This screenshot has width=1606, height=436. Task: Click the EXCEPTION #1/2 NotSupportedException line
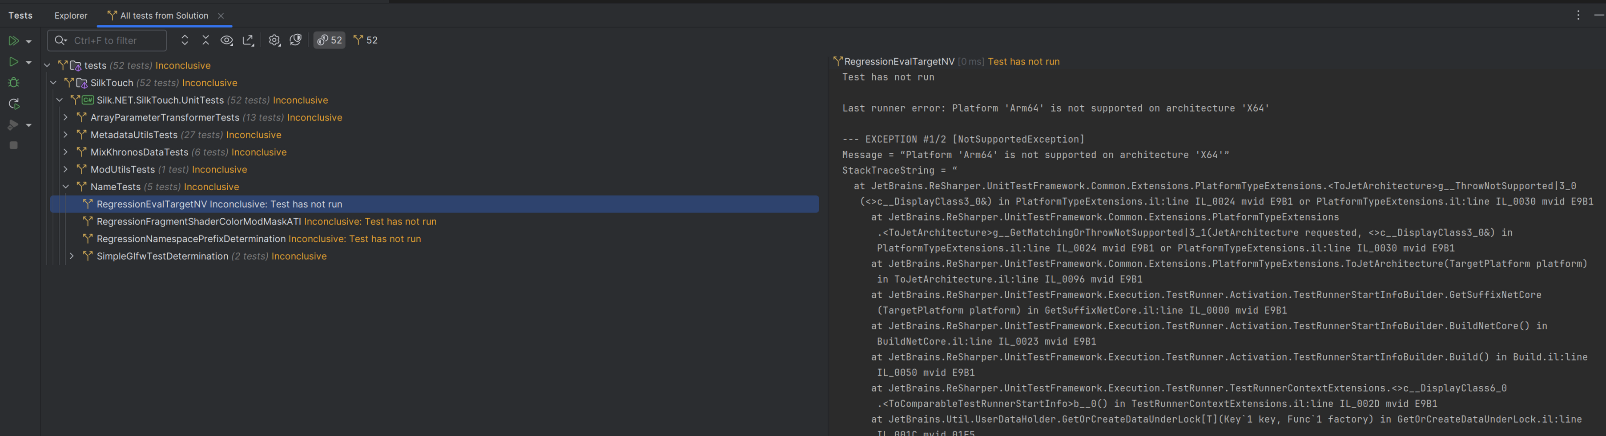[963, 140]
